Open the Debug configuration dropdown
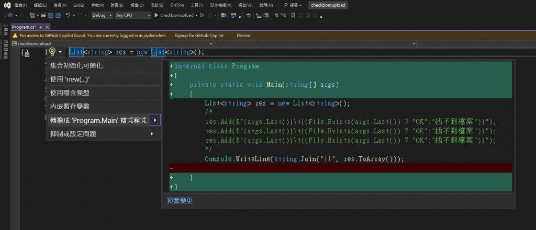Screen dimensions: 536x230 [102, 15]
